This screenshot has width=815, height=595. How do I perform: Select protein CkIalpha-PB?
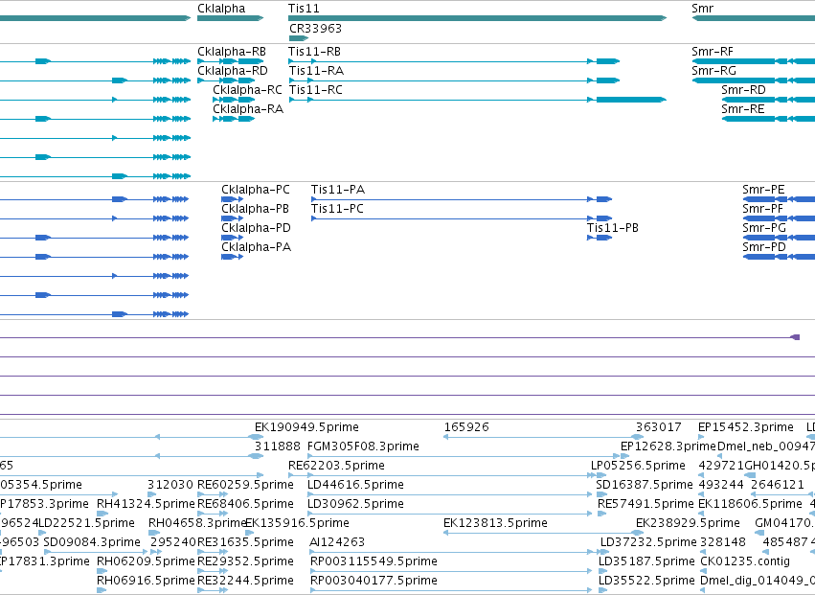(255, 209)
